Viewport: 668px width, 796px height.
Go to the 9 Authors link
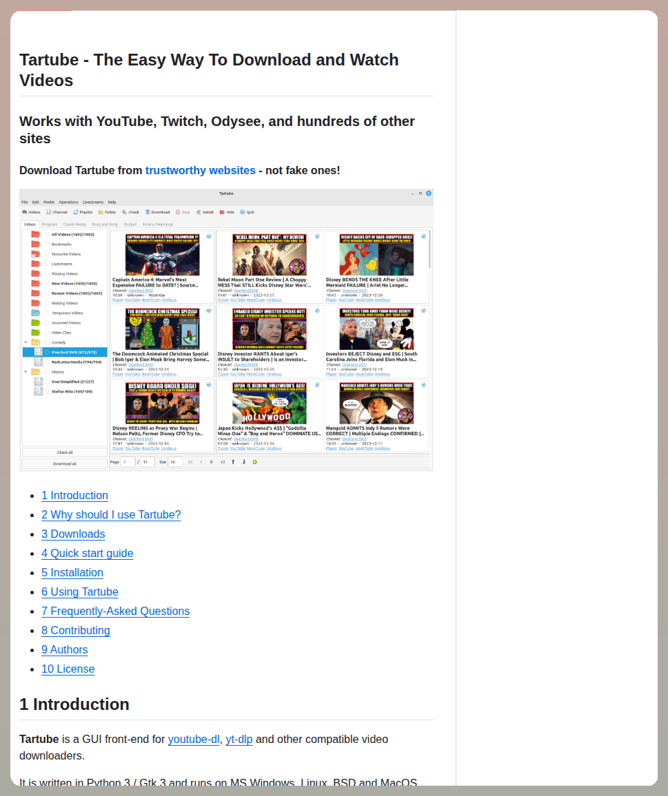click(x=65, y=650)
